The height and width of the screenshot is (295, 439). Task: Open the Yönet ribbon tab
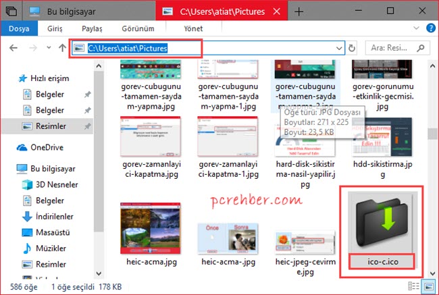(x=193, y=28)
